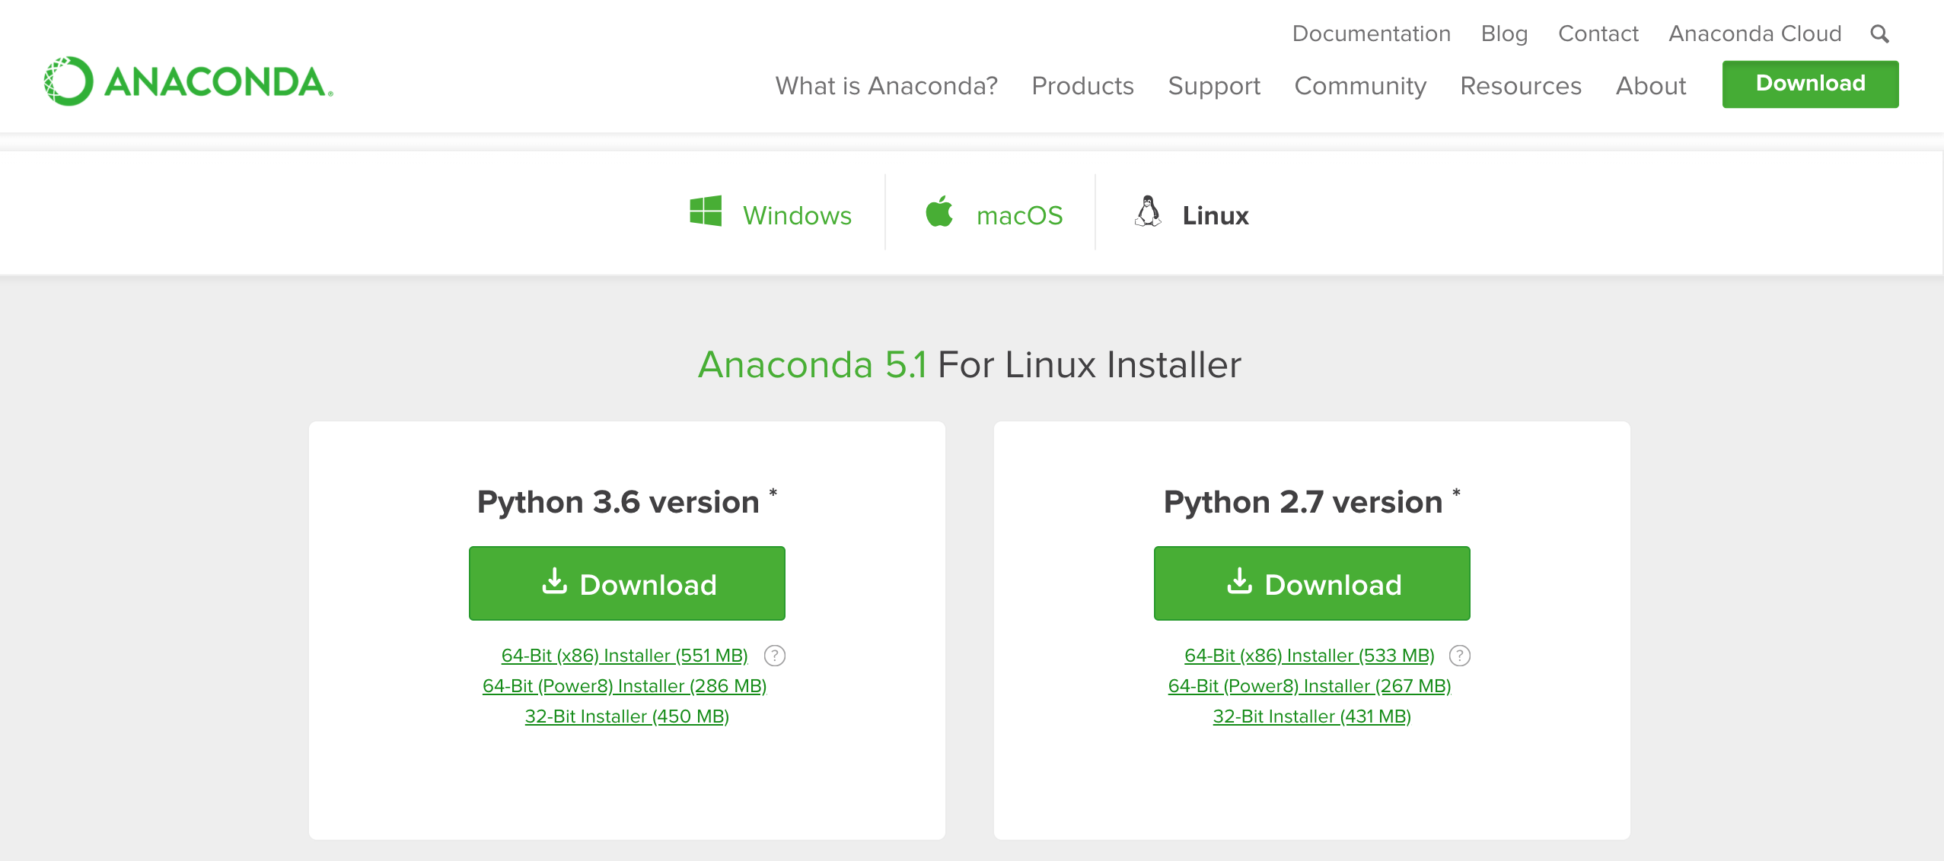Open What is Anaconda? menu
Viewport: 1944px width, 861px height.
tap(887, 86)
